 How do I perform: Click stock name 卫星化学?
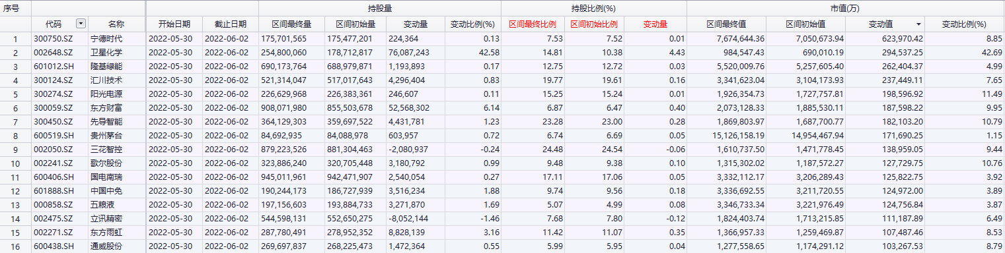tap(106, 52)
